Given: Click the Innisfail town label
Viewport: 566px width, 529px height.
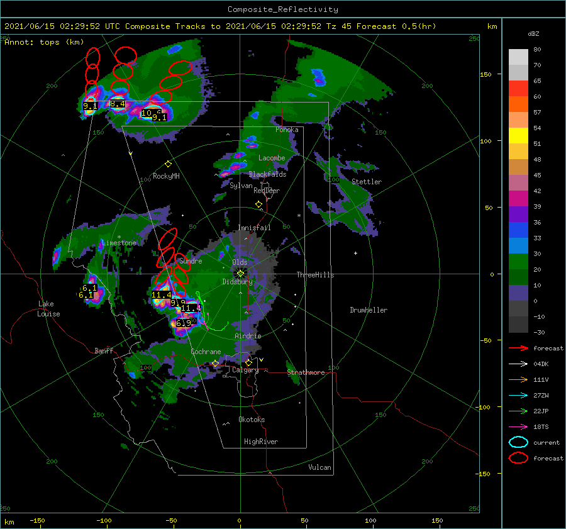Looking at the screenshot, I should tap(254, 228).
